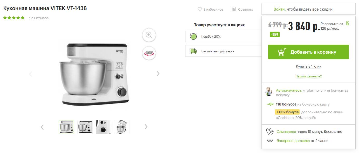
Task: Add the product to favorites via the heart icon
Action: coord(199,9)
